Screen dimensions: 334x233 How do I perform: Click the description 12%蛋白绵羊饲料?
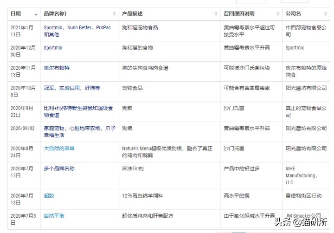coord(142,196)
